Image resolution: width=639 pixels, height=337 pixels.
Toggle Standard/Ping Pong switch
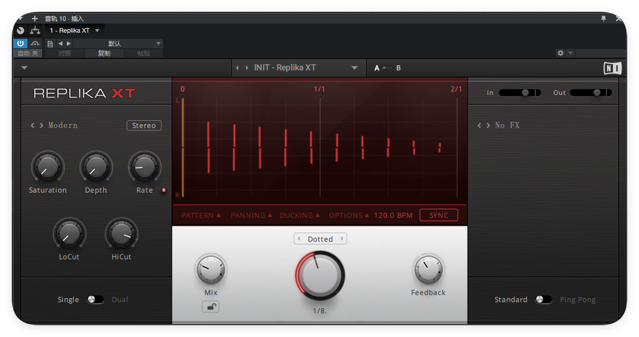[543, 299]
